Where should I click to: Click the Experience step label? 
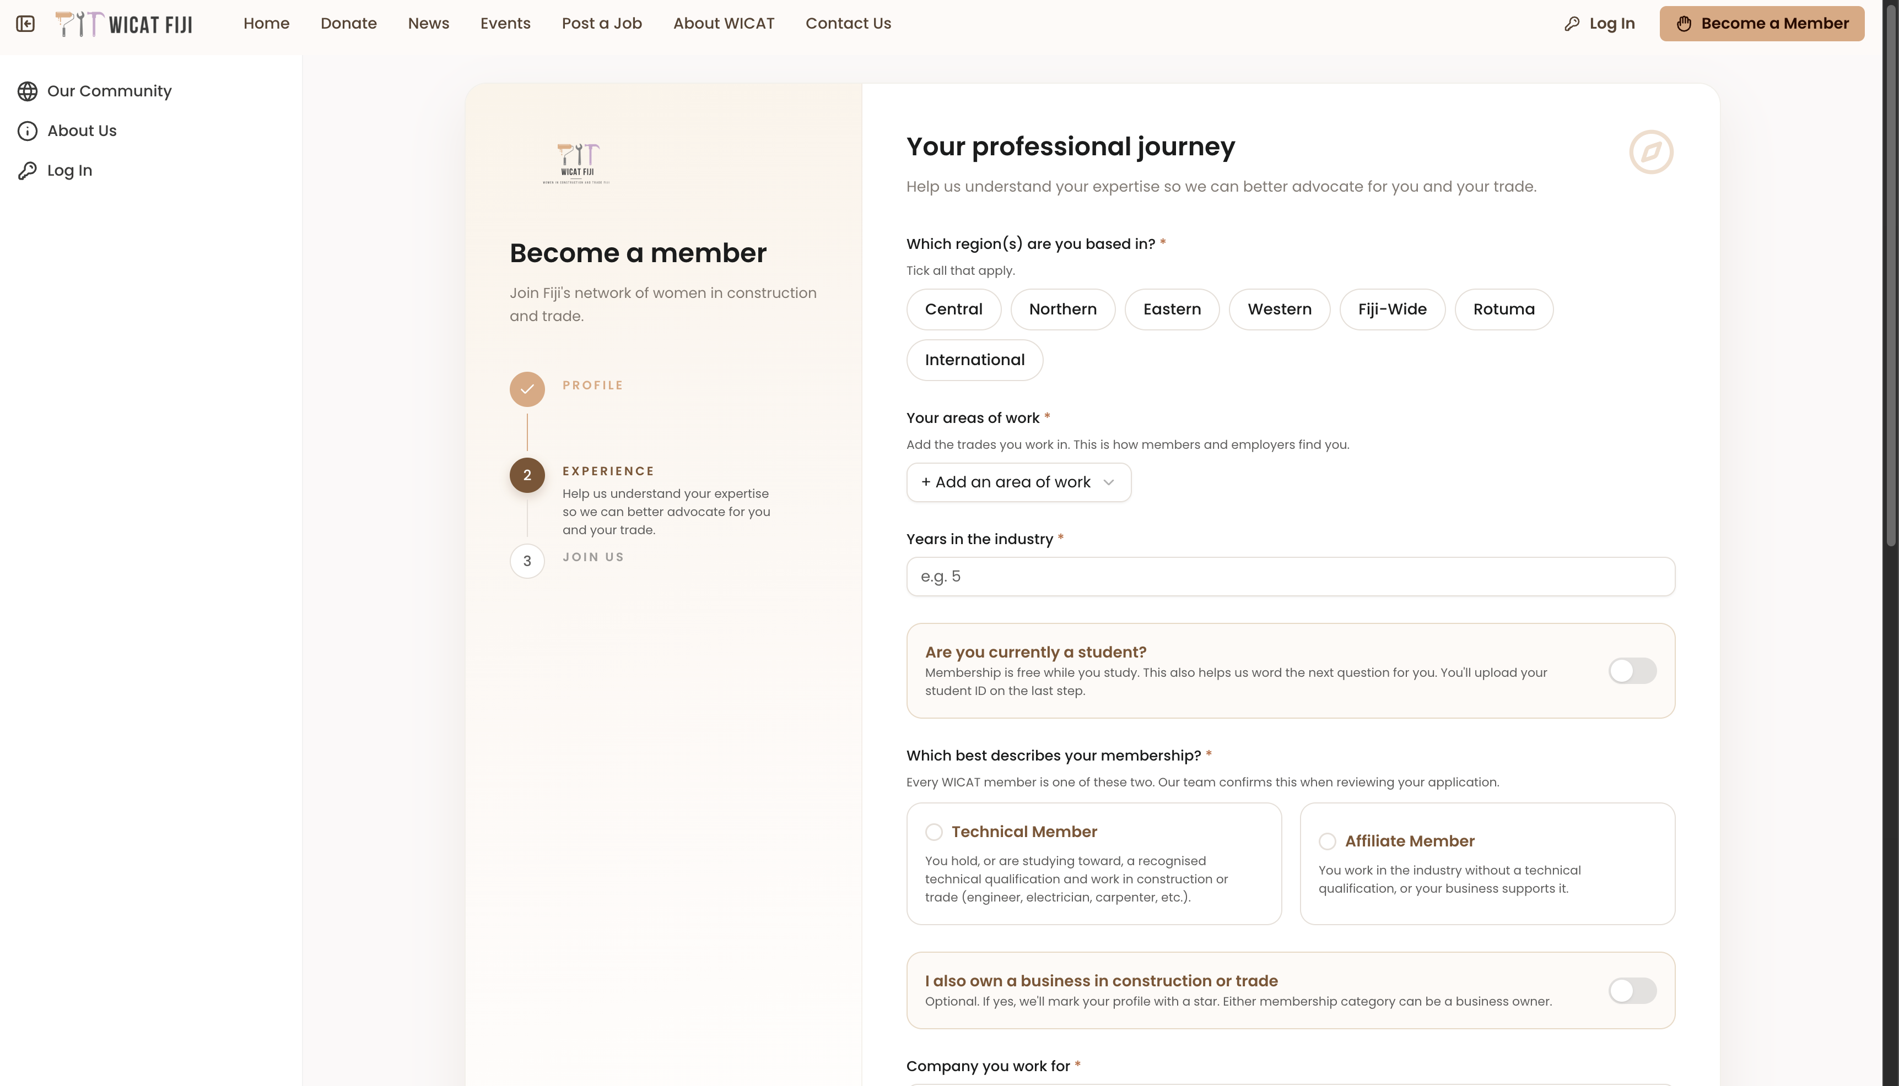(608, 471)
